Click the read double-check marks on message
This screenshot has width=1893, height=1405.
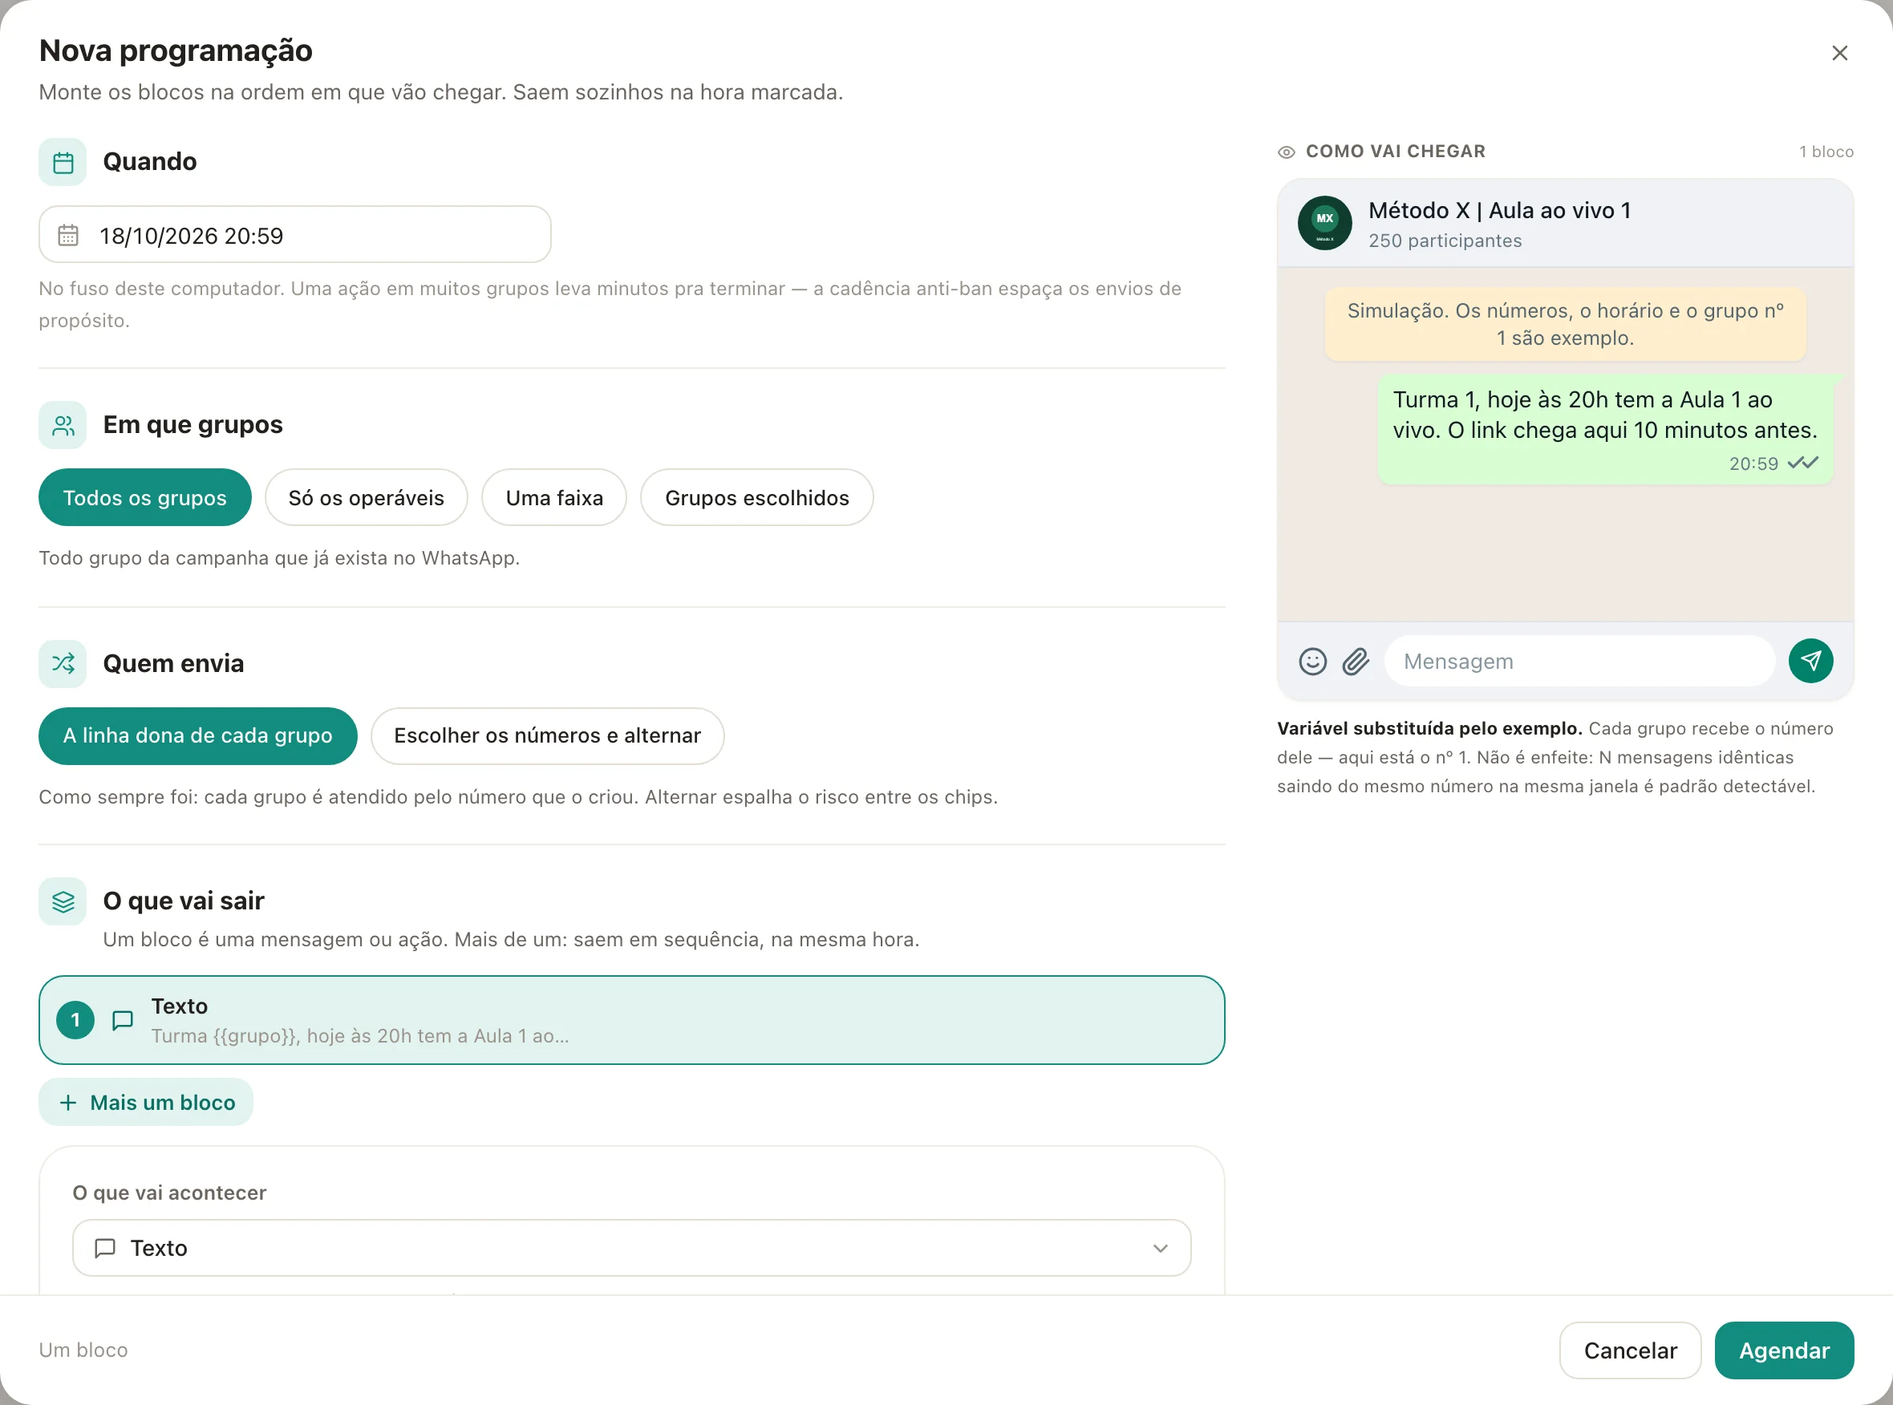point(1803,463)
